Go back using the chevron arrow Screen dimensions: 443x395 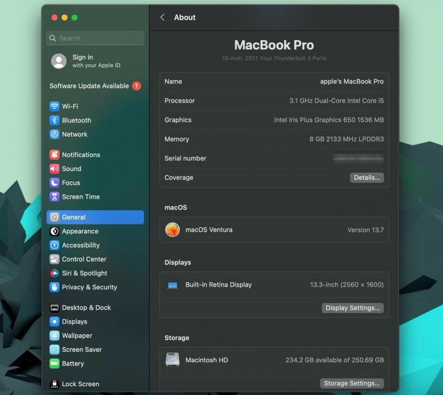pos(162,18)
